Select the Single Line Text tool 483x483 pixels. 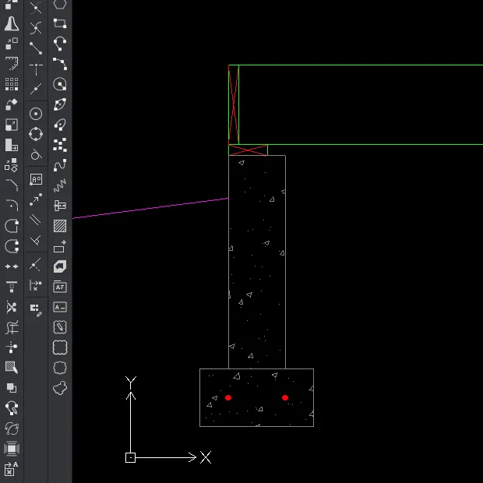(60, 307)
